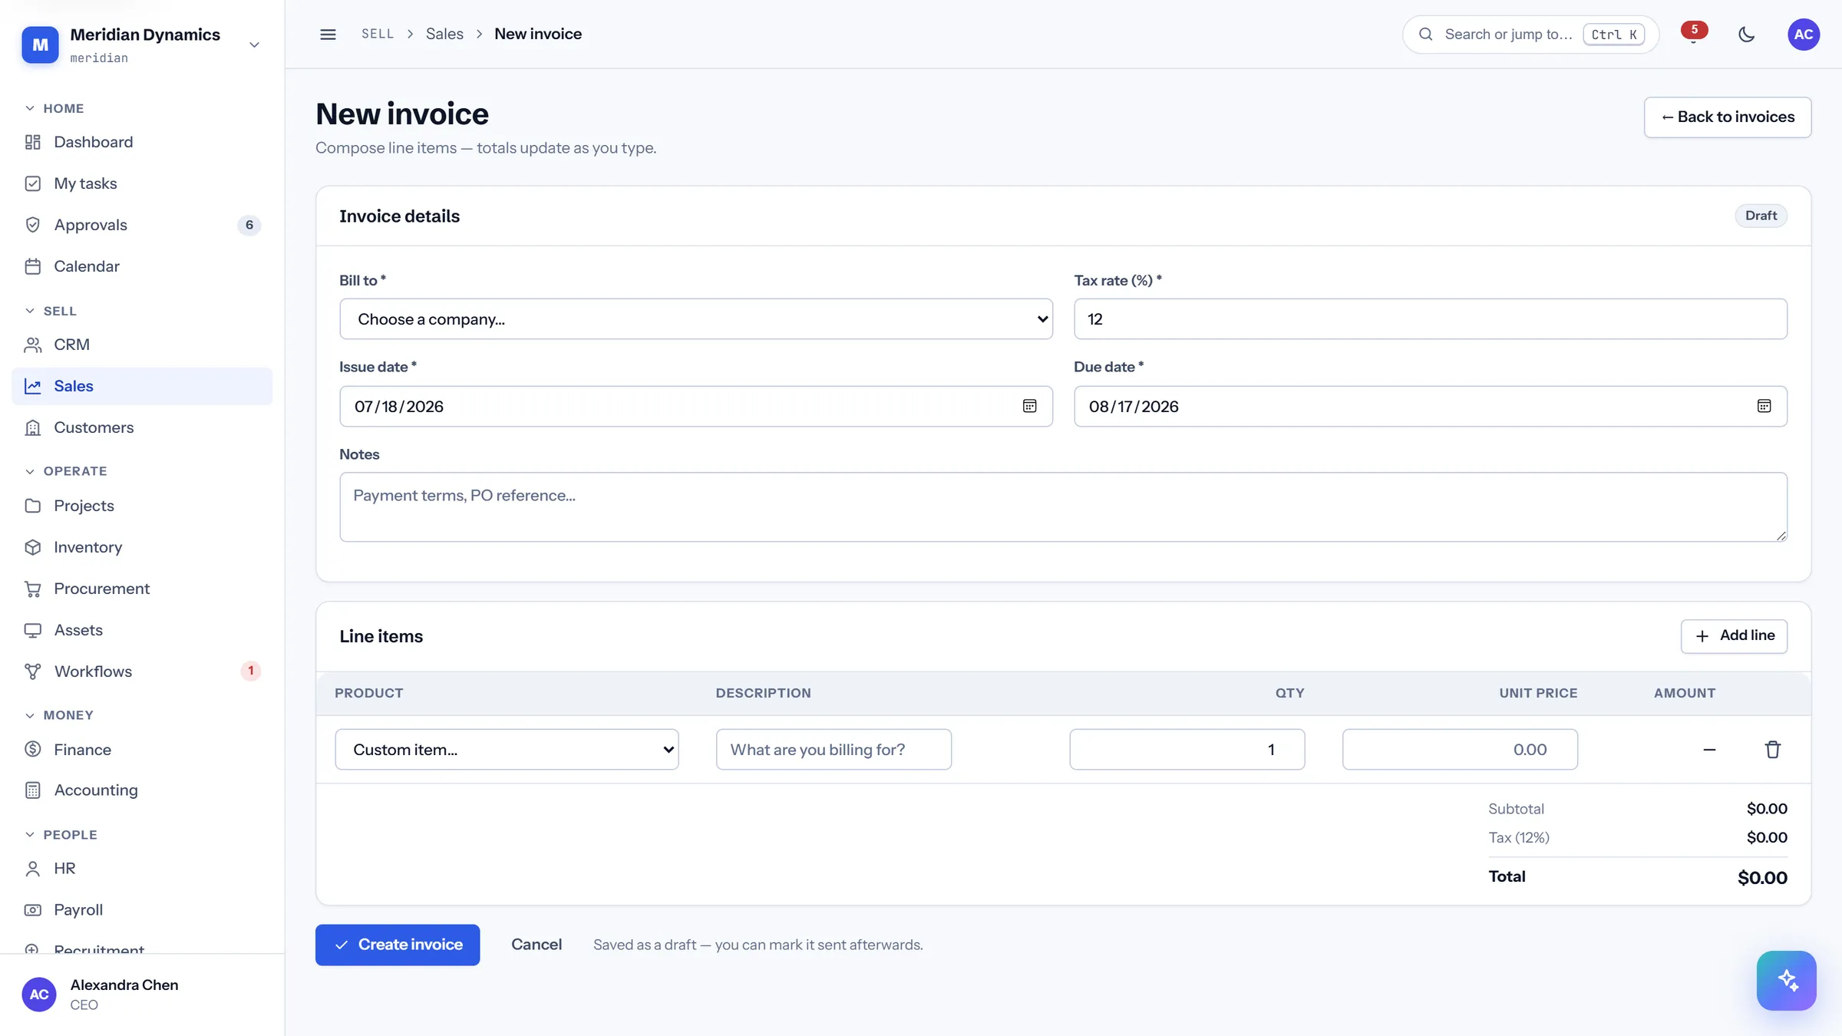Click the Projects folder icon
Screen dimensions: 1842x1036
pyautogui.click(x=32, y=506)
